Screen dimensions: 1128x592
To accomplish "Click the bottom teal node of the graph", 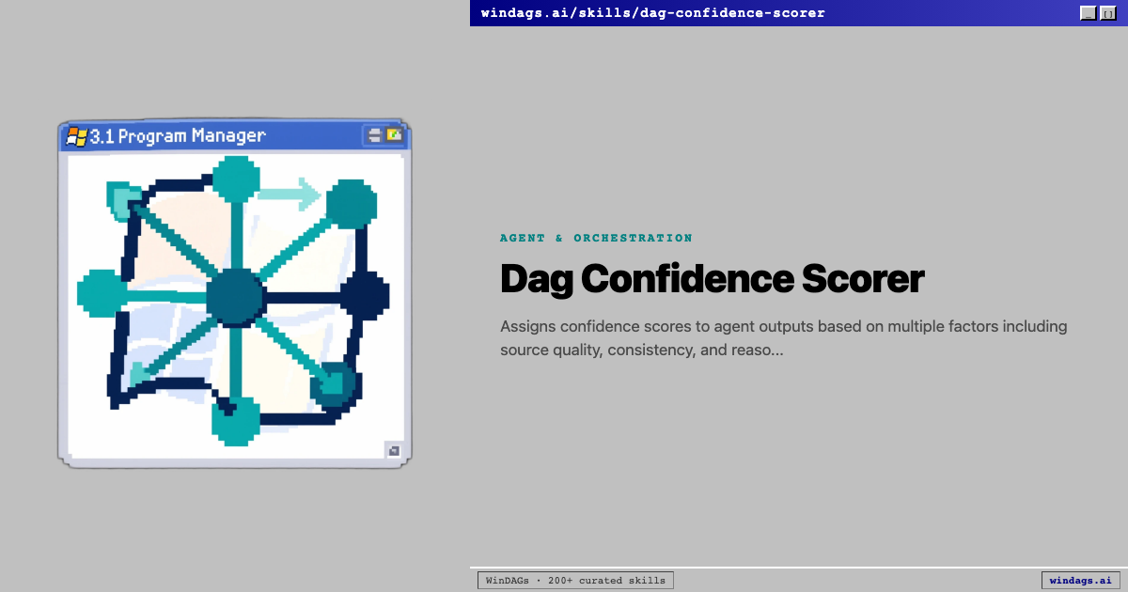I will [235, 420].
